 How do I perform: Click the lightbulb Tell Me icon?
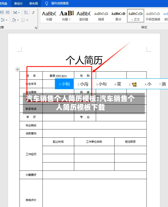[47, 3]
